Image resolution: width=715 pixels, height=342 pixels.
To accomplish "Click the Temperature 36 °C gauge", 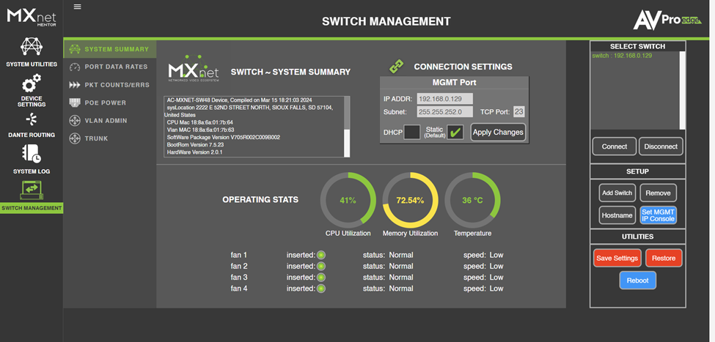I will (472, 200).
